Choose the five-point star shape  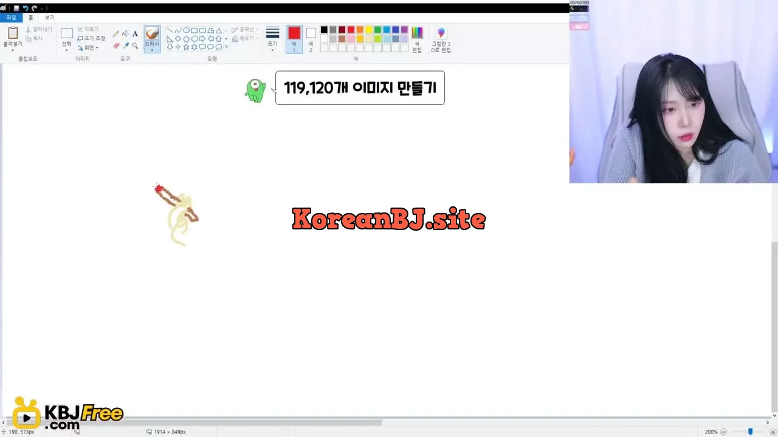click(x=186, y=47)
